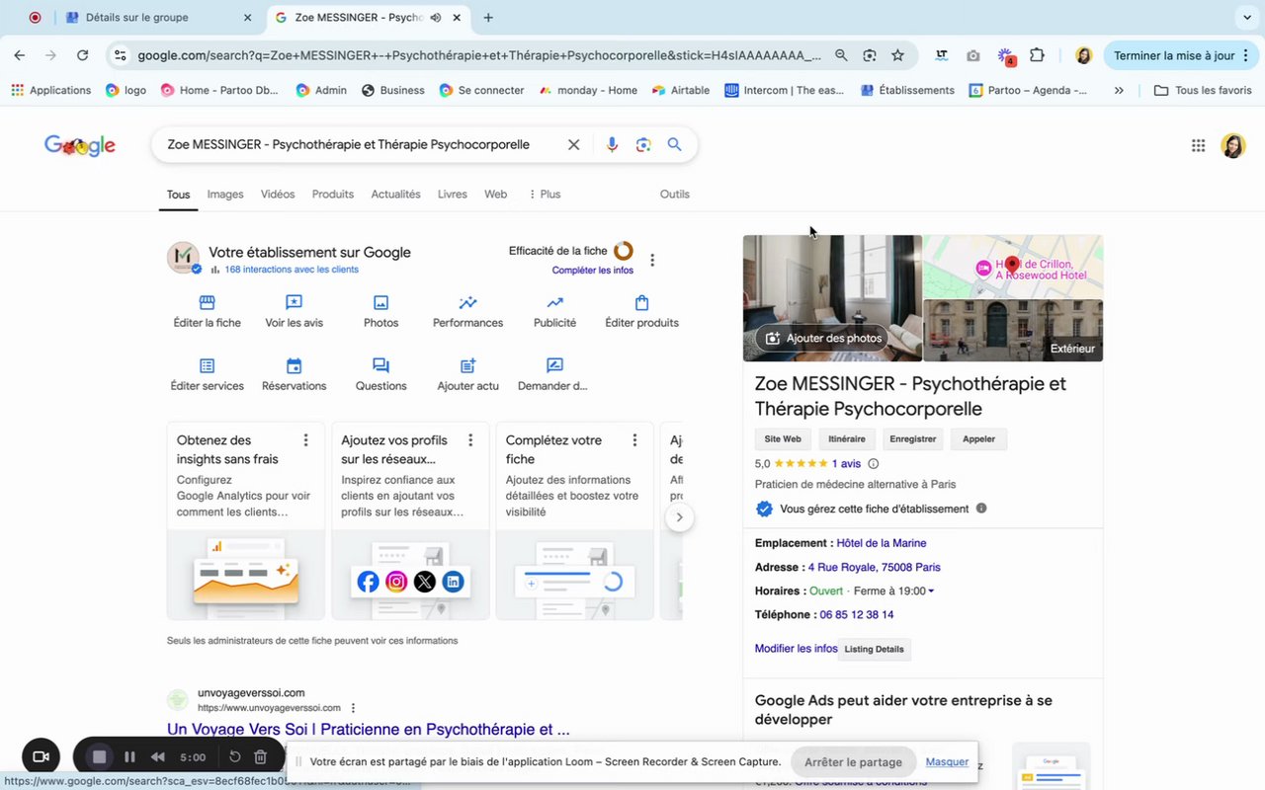1265x790 pixels.
Task: Open the Performances chart icon
Action: click(467, 303)
